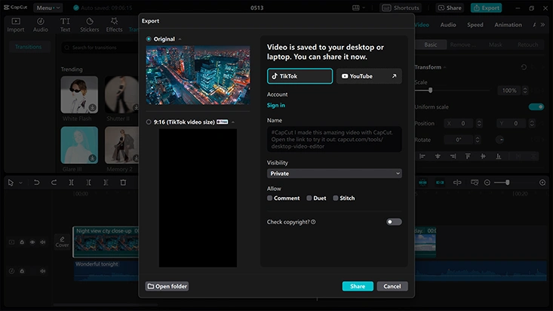Enable the Comment checkbox
Screen dimensions: 553x311
click(270, 199)
